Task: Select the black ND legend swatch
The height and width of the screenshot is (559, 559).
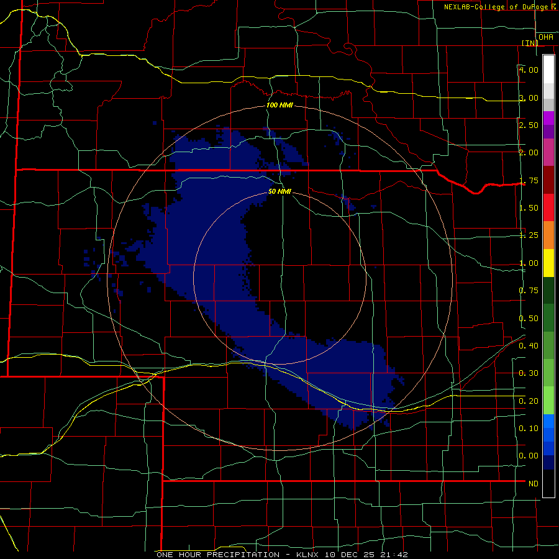Action: pyautogui.click(x=548, y=483)
